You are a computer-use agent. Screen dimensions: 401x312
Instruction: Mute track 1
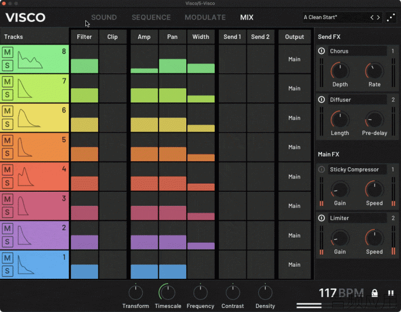(7, 258)
